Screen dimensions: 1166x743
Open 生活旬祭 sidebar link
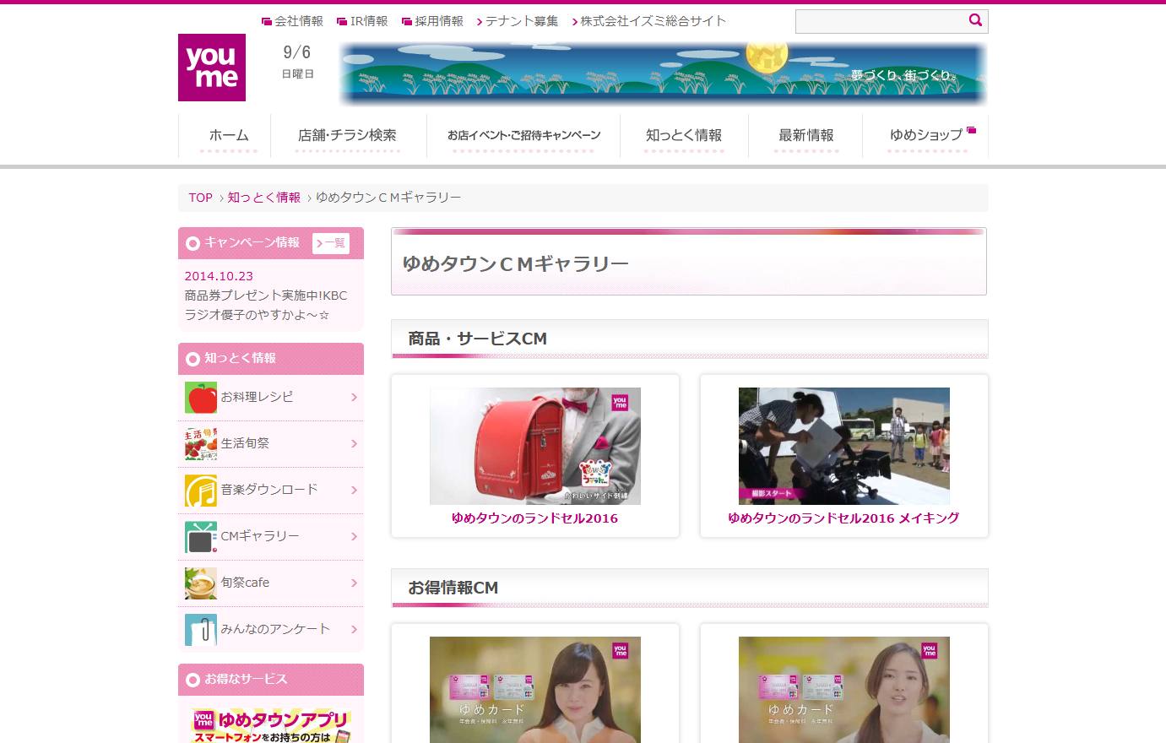pyautogui.click(x=245, y=443)
